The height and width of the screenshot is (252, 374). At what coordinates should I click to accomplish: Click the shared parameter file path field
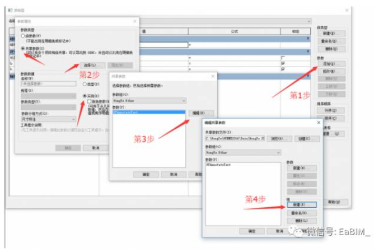[x=235, y=138]
